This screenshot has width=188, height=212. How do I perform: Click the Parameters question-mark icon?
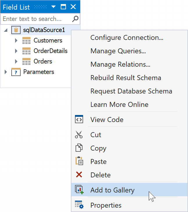coord(16,72)
